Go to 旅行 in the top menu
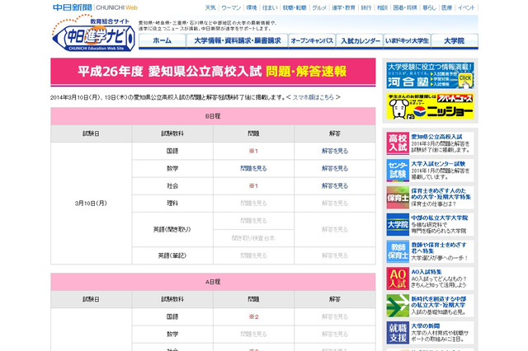Image resolution: width=528 pixels, height=351 pixels. [x=366, y=7]
